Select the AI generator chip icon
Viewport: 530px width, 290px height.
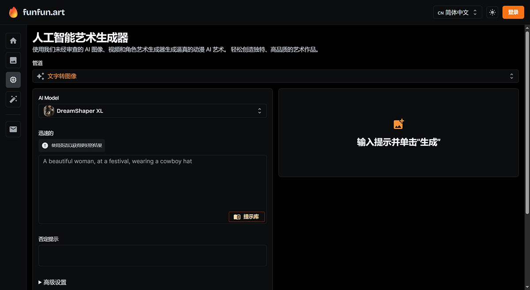coord(13,80)
